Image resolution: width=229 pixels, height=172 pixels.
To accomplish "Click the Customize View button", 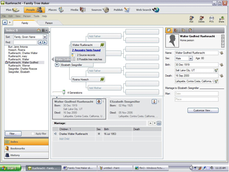I will point(203,110).
